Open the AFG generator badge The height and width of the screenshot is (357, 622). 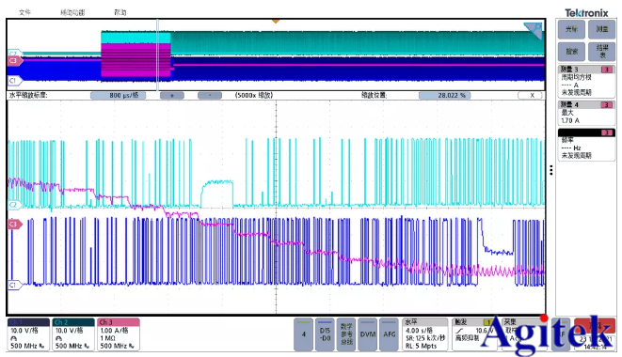pos(390,334)
